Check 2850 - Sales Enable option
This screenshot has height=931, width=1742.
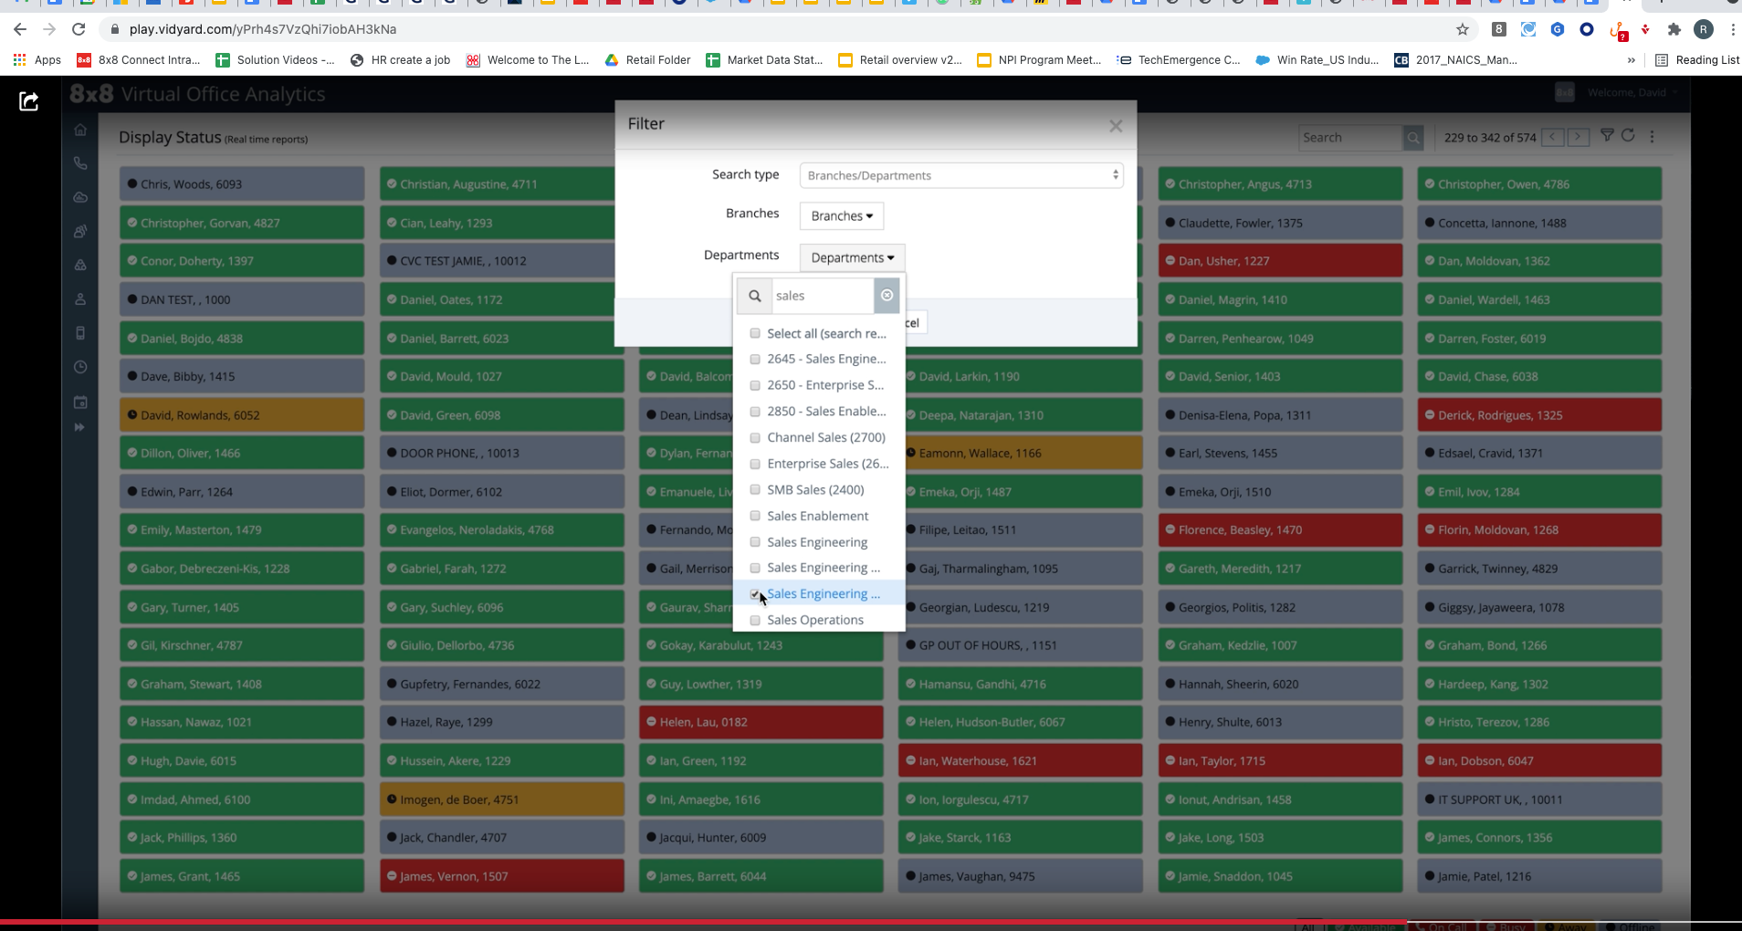pyautogui.click(x=755, y=412)
